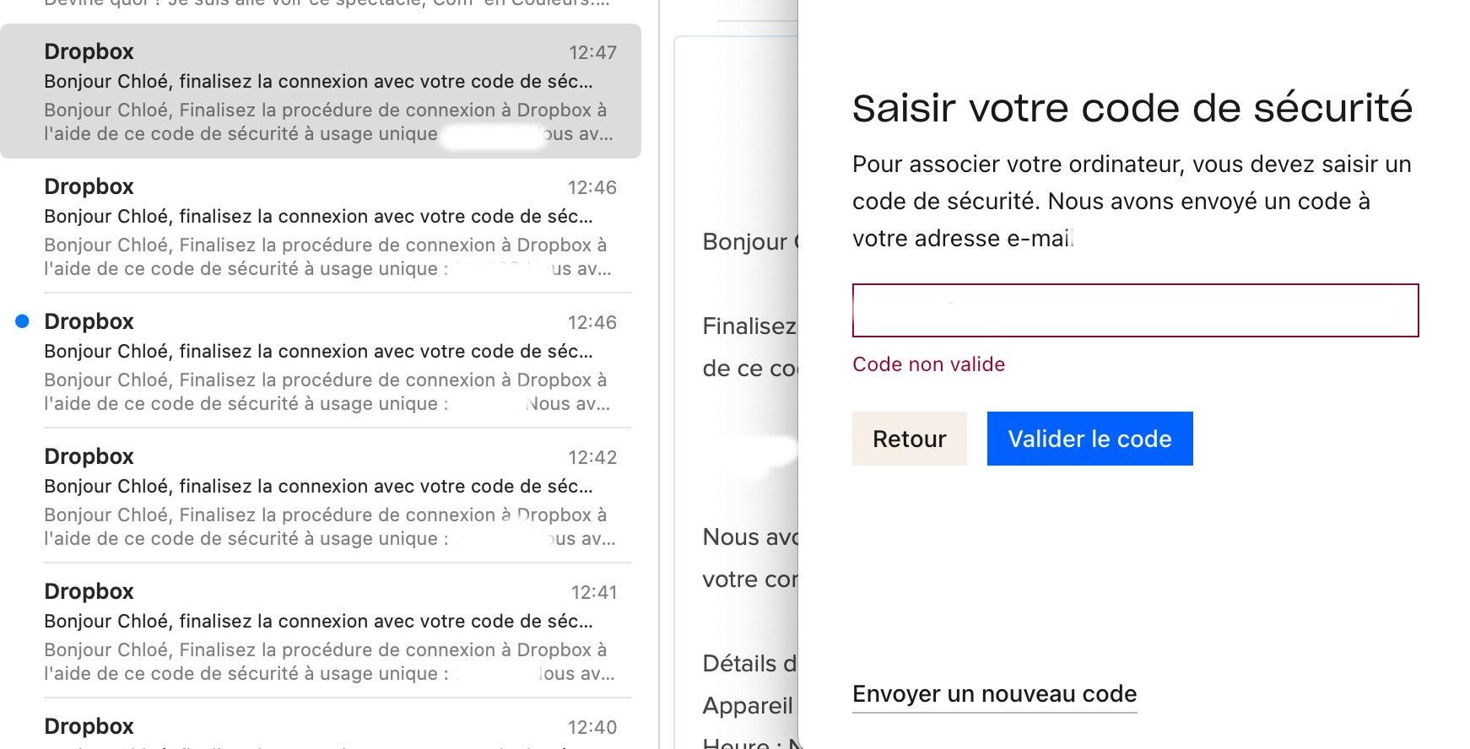This screenshot has width=1470, height=749.
Task: Click the 12:41 timestamp in mail list
Action: tap(594, 592)
